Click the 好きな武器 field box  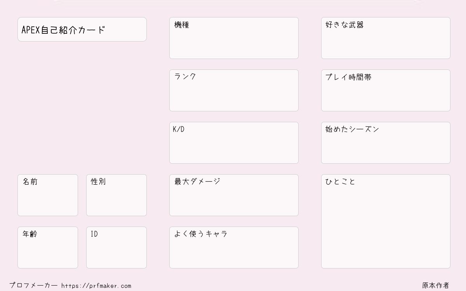tap(386, 38)
